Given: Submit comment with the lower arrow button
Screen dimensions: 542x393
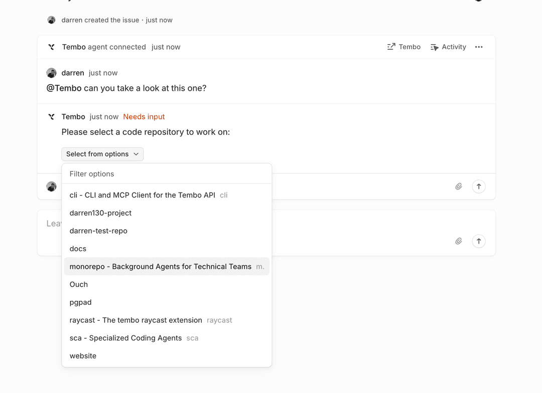Looking at the screenshot, I should (479, 241).
